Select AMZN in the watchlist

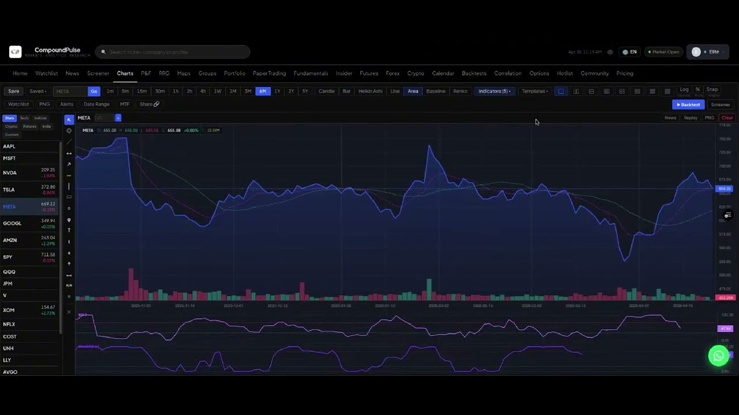30,240
